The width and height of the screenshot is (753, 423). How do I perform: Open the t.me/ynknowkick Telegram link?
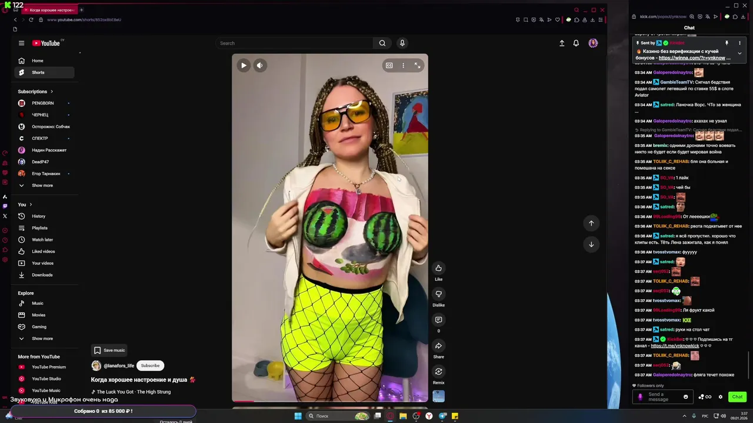tap(674, 346)
